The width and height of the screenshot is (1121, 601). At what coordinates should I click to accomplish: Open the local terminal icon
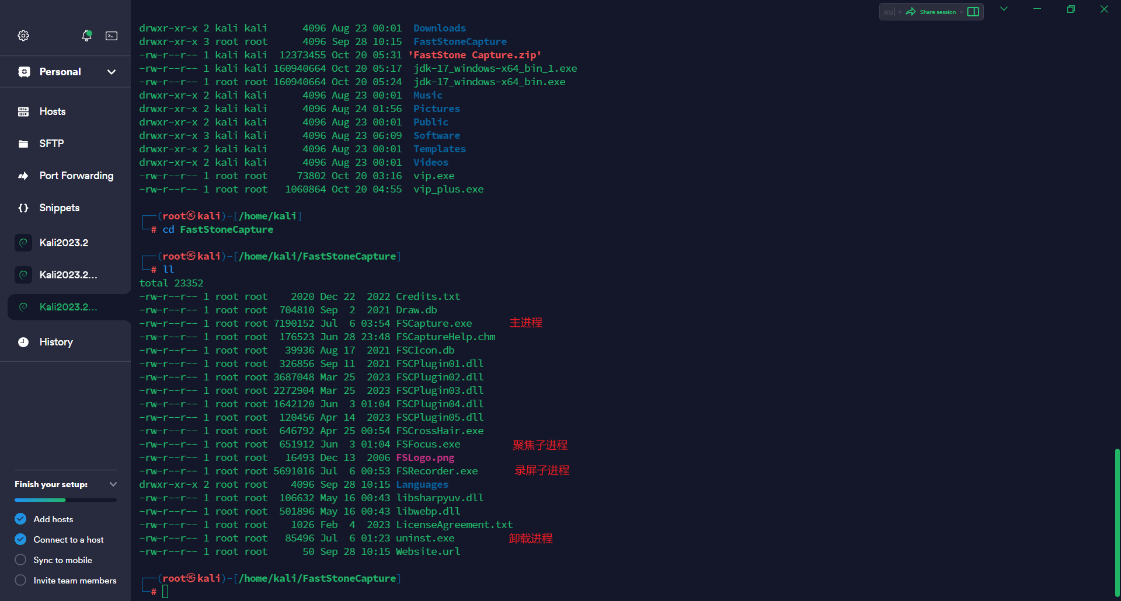pyautogui.click(x=112, y=36)
